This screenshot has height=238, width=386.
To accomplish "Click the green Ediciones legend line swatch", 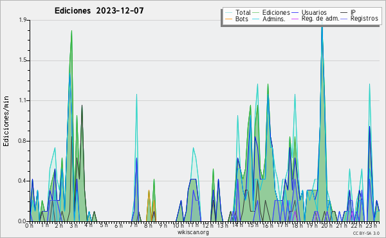I will click(x=256, y=12).
